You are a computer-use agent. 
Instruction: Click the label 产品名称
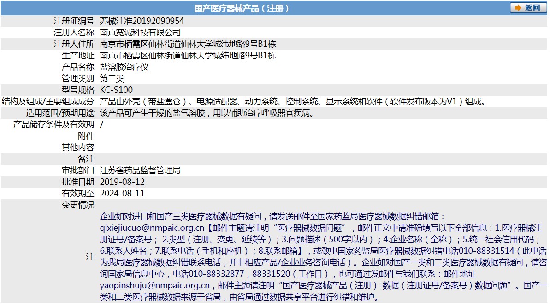[x=78, y=67]
